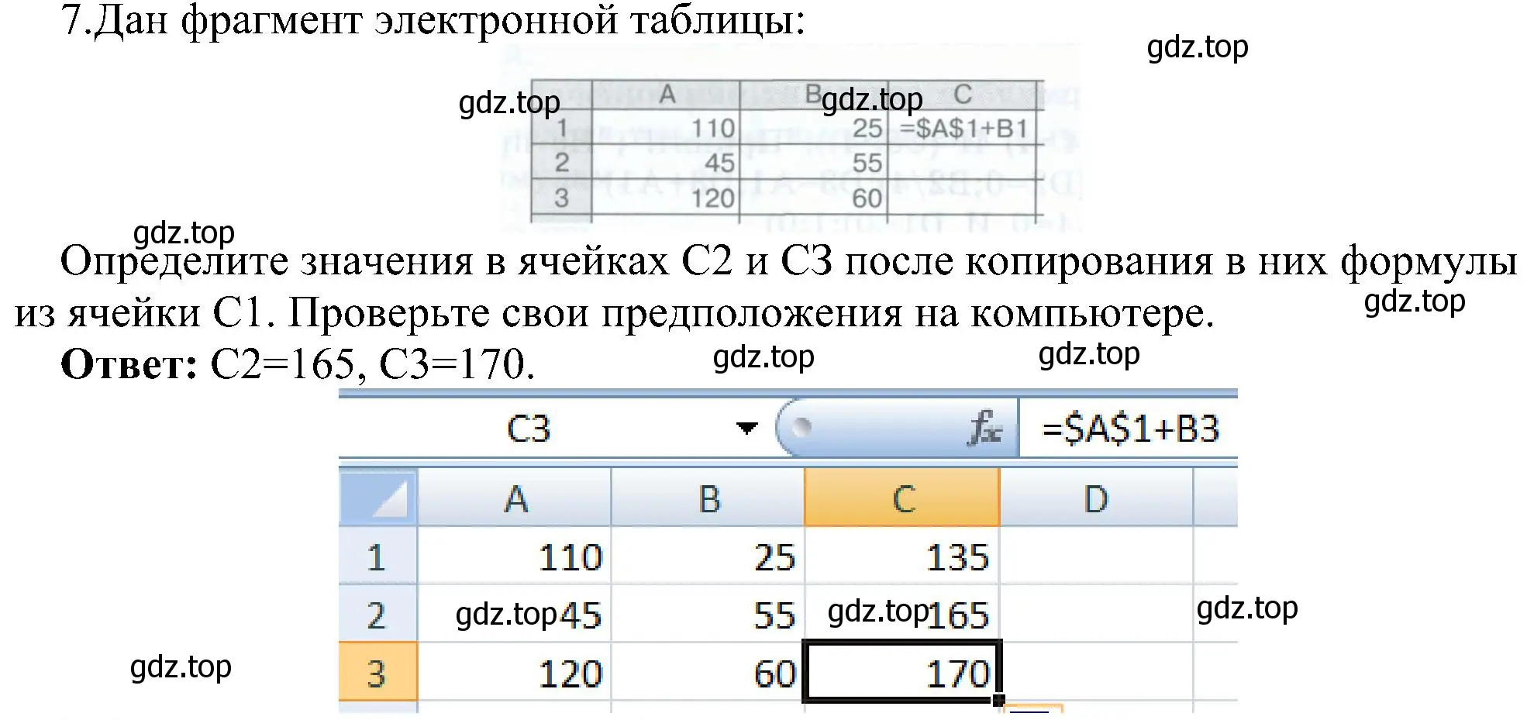Click cell C2 with value 165
The height and width of the screenshot is (720, 1527).
pos(902,614)
